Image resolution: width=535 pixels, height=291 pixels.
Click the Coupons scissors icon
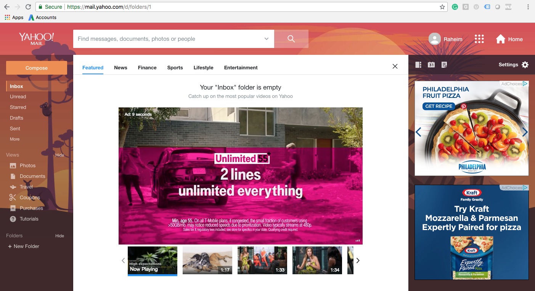coord(13,198)
